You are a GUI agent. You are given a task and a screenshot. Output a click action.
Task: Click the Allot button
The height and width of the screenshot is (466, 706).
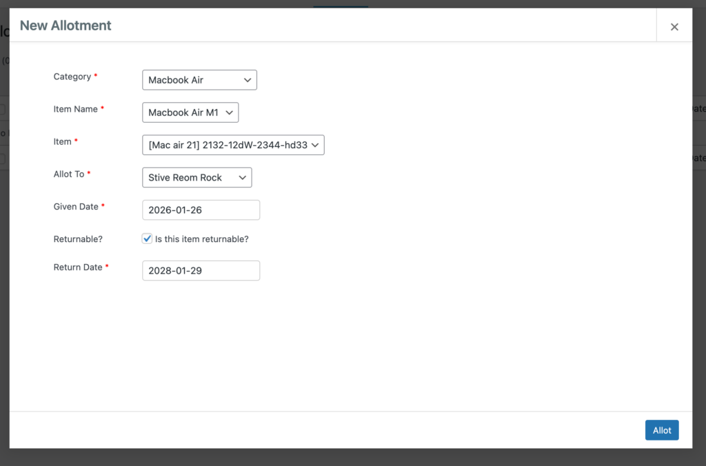click(x=662, y=430)
